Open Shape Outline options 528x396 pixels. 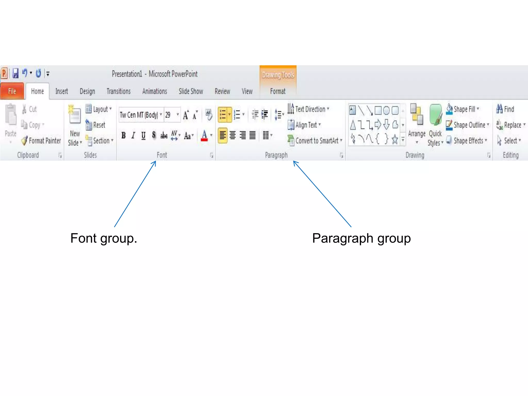click(x=467, y=125)
